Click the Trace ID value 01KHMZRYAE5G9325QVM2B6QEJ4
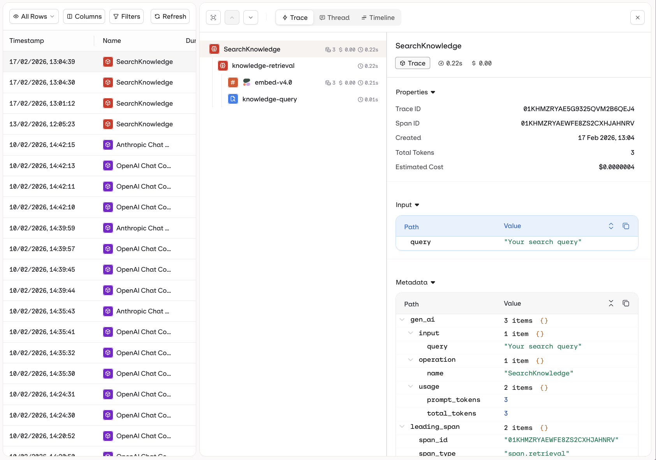656x460 pixels. coord(579,109)
